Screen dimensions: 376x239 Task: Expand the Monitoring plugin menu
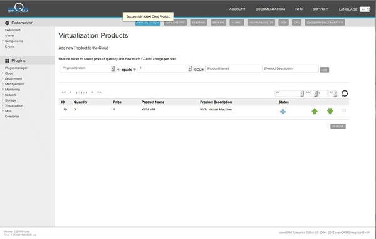tap(3, 89)
